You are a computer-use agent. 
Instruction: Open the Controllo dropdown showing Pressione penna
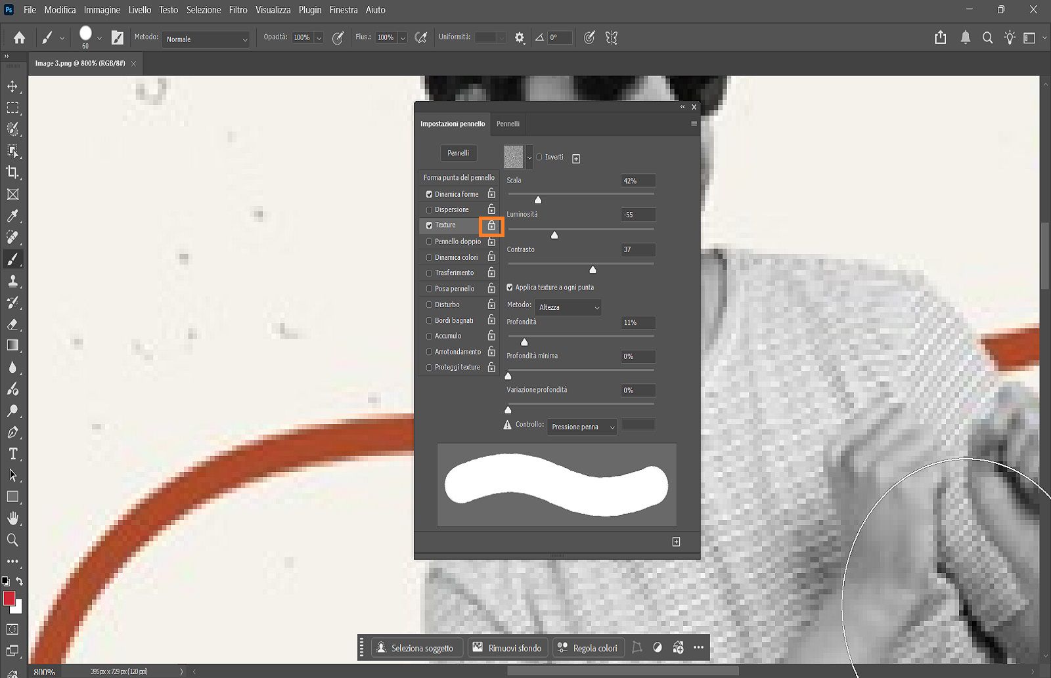click(x=581, y=427)
